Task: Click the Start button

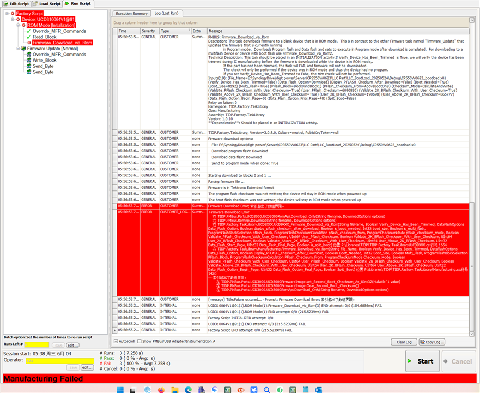Action: coord(422,361)
